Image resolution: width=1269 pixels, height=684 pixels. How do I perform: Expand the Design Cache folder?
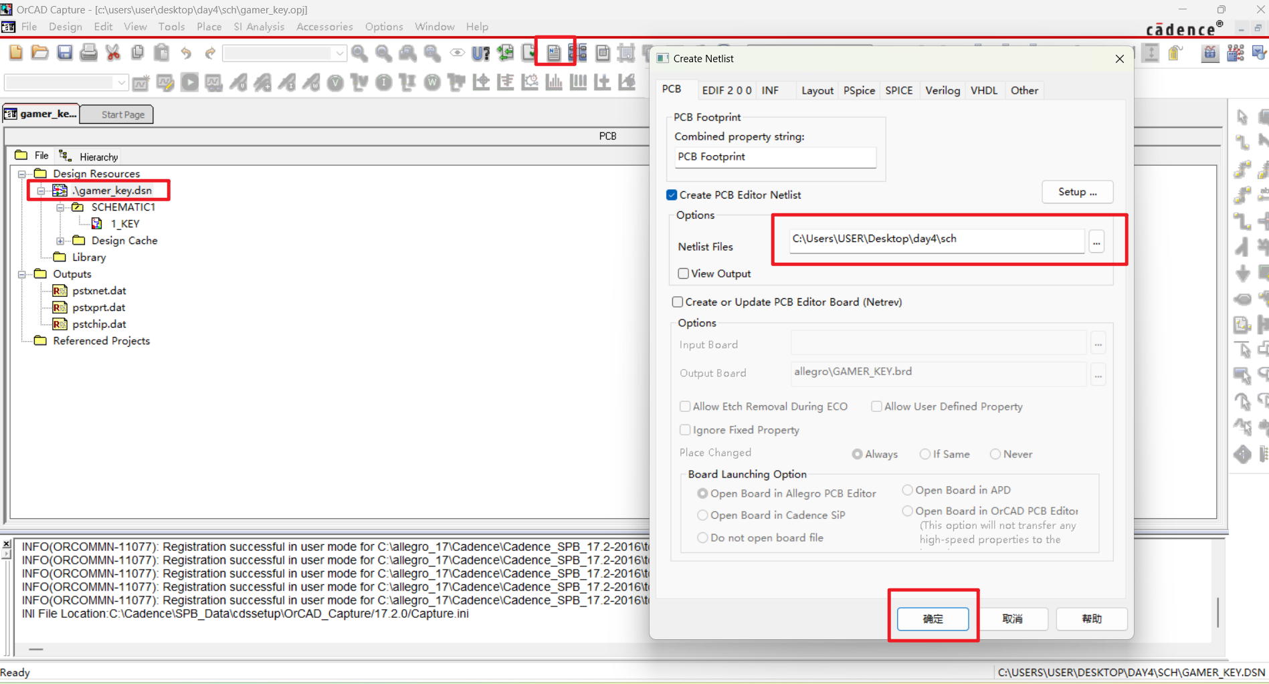(60, 241)
